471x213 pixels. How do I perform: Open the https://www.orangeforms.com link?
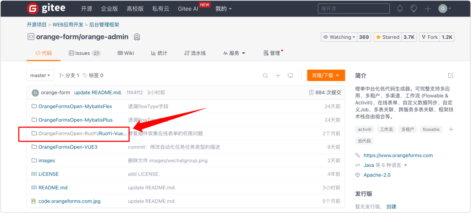pyautogui.click(x=398, y=156)
